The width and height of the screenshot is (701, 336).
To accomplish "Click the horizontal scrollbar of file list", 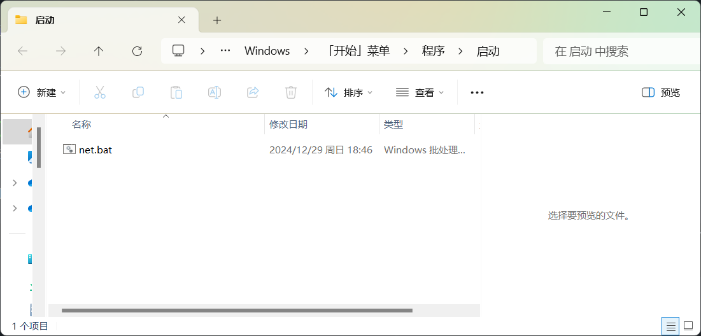I will tap(237, 311).
